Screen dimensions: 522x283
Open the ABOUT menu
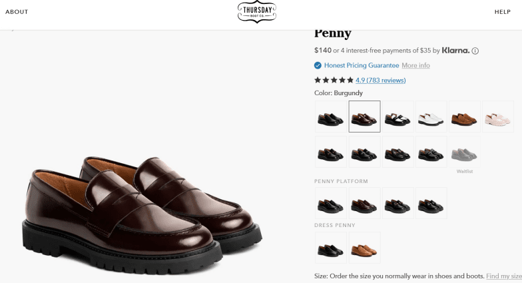17,12
